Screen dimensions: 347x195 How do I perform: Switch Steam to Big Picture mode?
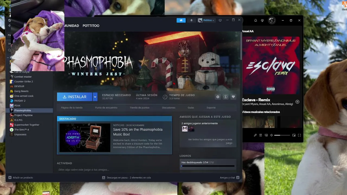(220, 20)
